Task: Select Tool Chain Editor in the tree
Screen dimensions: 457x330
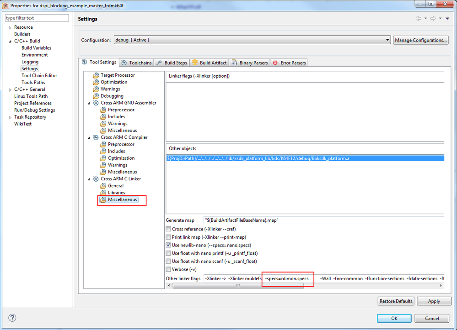Action: point(39,76)
